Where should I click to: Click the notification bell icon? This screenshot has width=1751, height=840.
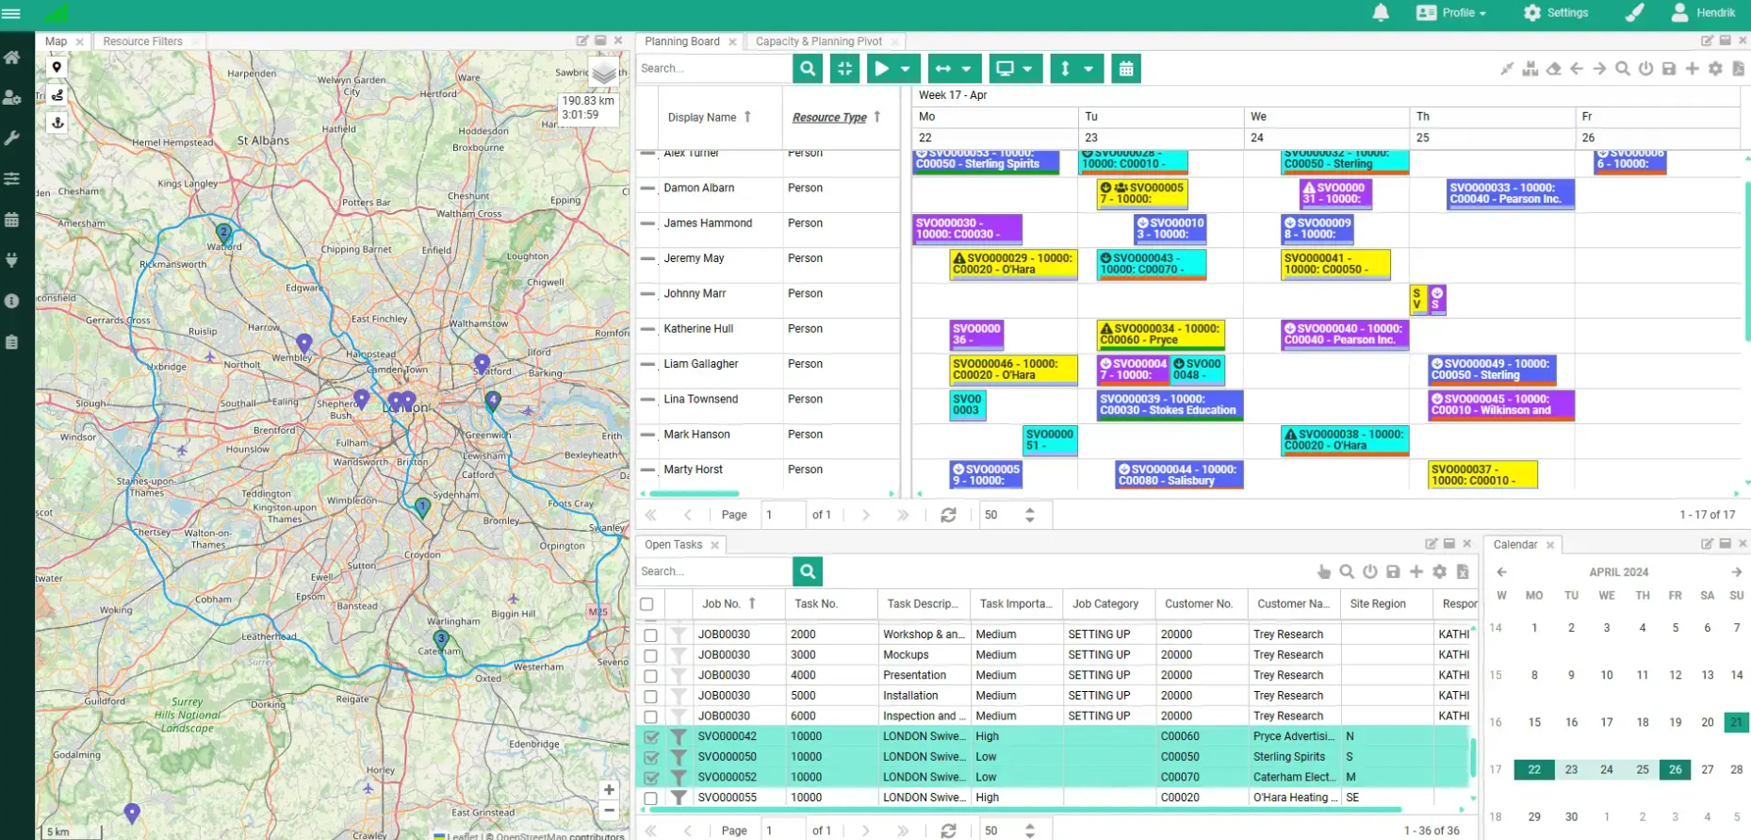(1381, 13)
